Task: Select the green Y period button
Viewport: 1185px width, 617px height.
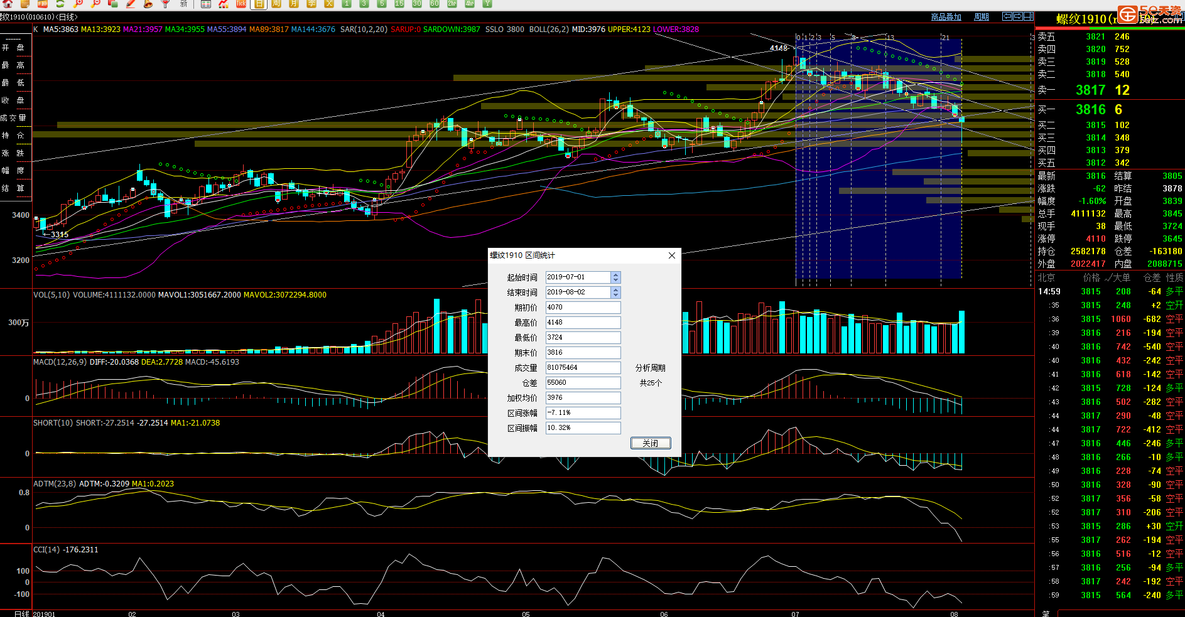Action: point(487,3)
